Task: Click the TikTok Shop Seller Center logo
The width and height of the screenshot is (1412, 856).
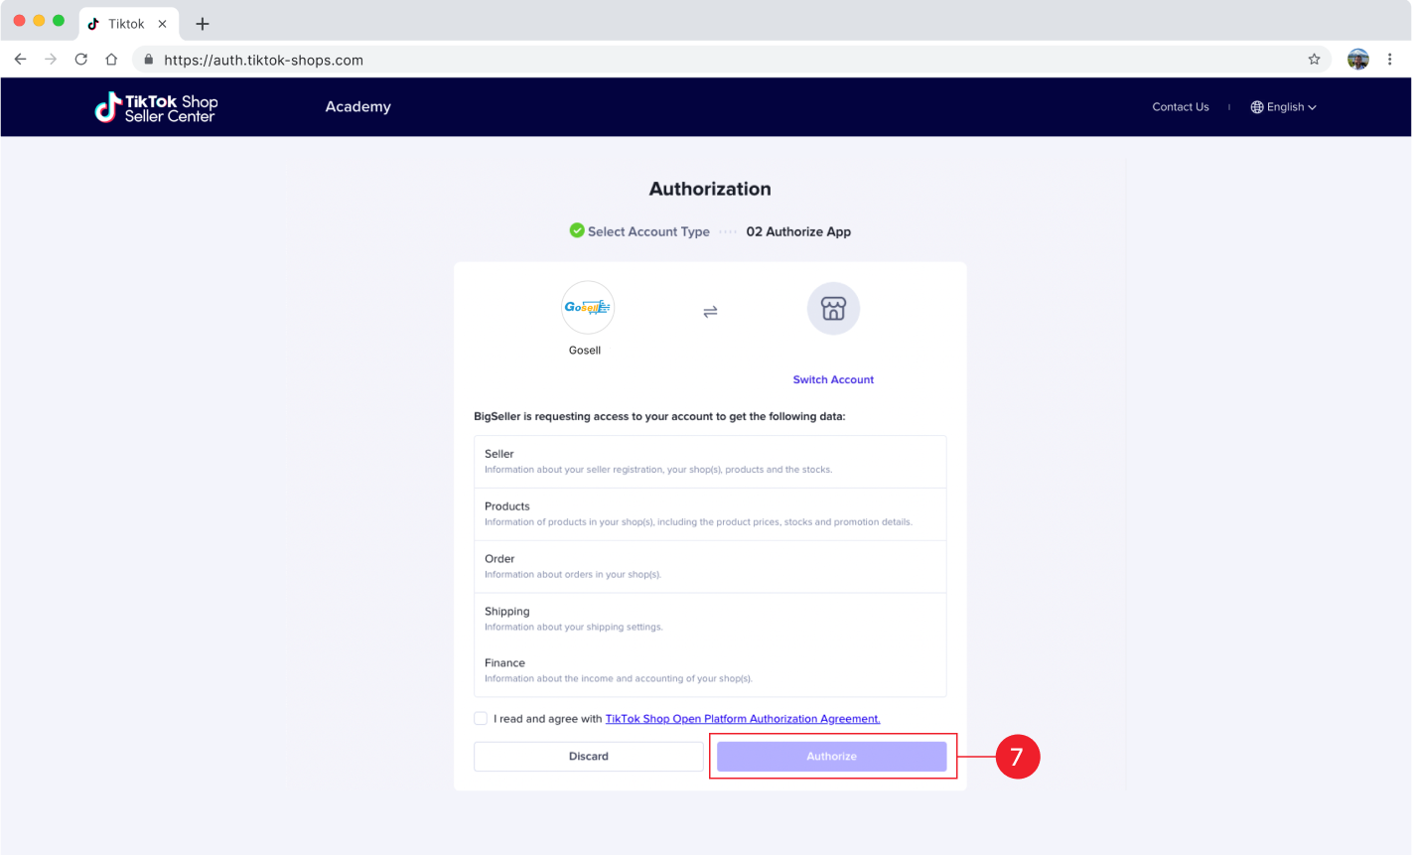Action: (156, 107)
